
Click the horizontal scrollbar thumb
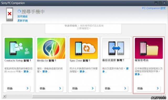[97, 96]
